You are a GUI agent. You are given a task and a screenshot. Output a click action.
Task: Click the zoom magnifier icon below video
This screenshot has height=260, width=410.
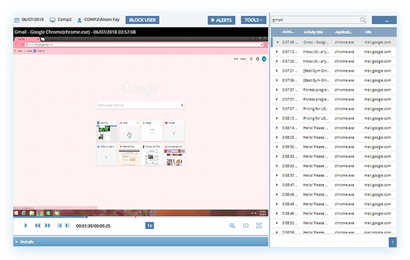click(232, 225)
